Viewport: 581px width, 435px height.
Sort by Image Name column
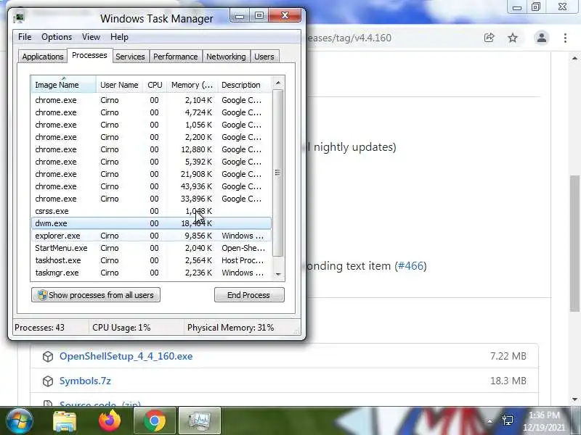click(63, 85)
